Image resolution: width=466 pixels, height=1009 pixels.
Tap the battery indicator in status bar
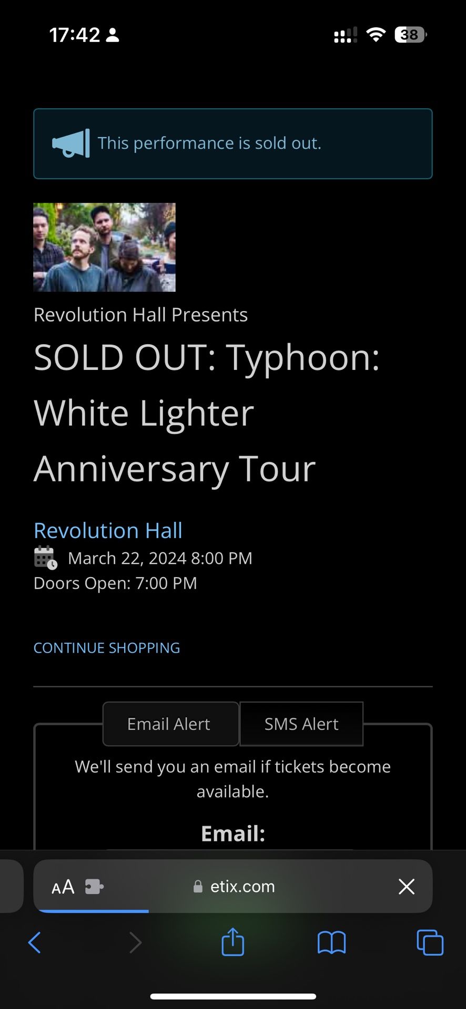coord(410,35)
